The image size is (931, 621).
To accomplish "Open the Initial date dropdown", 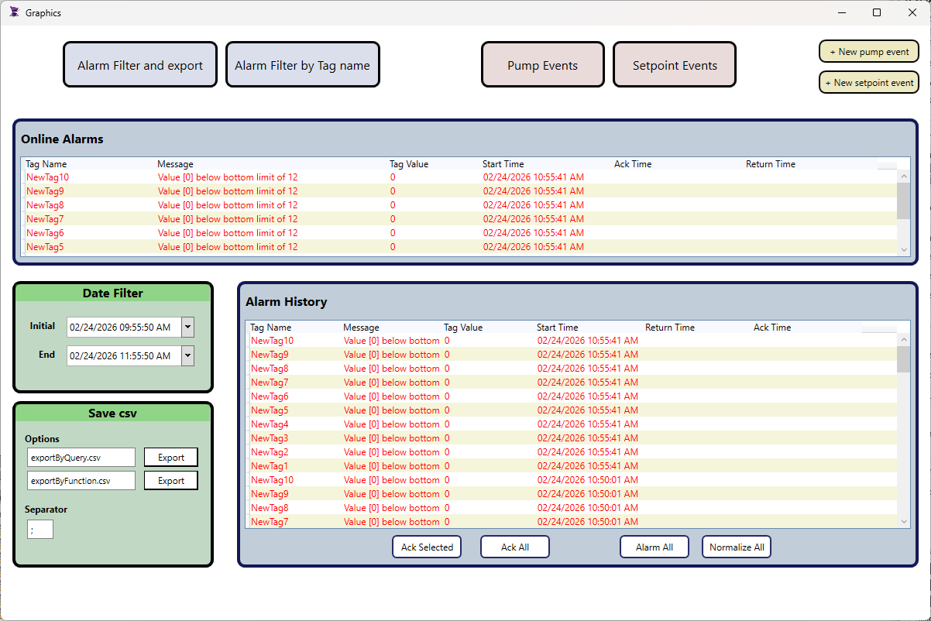I will [x=187, y=327].
